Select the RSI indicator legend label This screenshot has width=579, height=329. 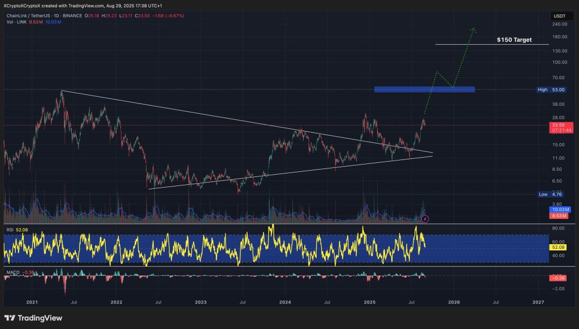coord(10,230)
